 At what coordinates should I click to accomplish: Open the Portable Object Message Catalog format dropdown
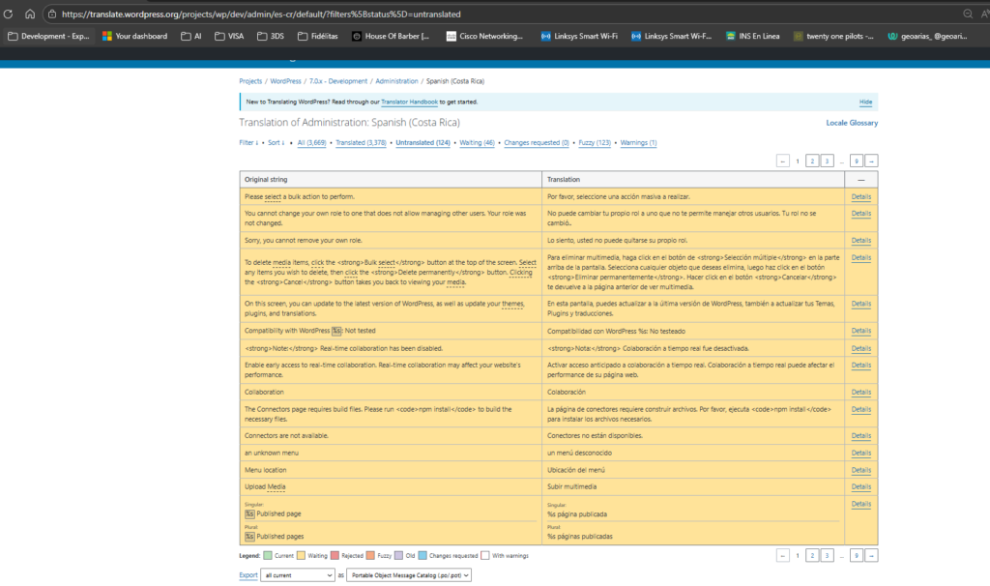[408, 575]
